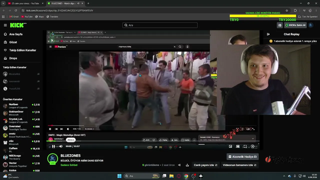Screen dimensions: 320x180
Task: Open a new browser tab
Action: [x=88, y=3]
